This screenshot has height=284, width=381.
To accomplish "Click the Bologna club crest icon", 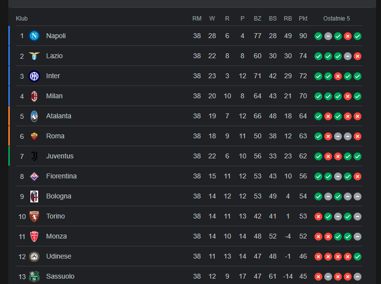I will [x=34, y=197].
